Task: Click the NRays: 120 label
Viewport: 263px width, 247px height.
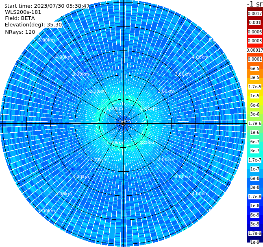Action: point(20,32)
